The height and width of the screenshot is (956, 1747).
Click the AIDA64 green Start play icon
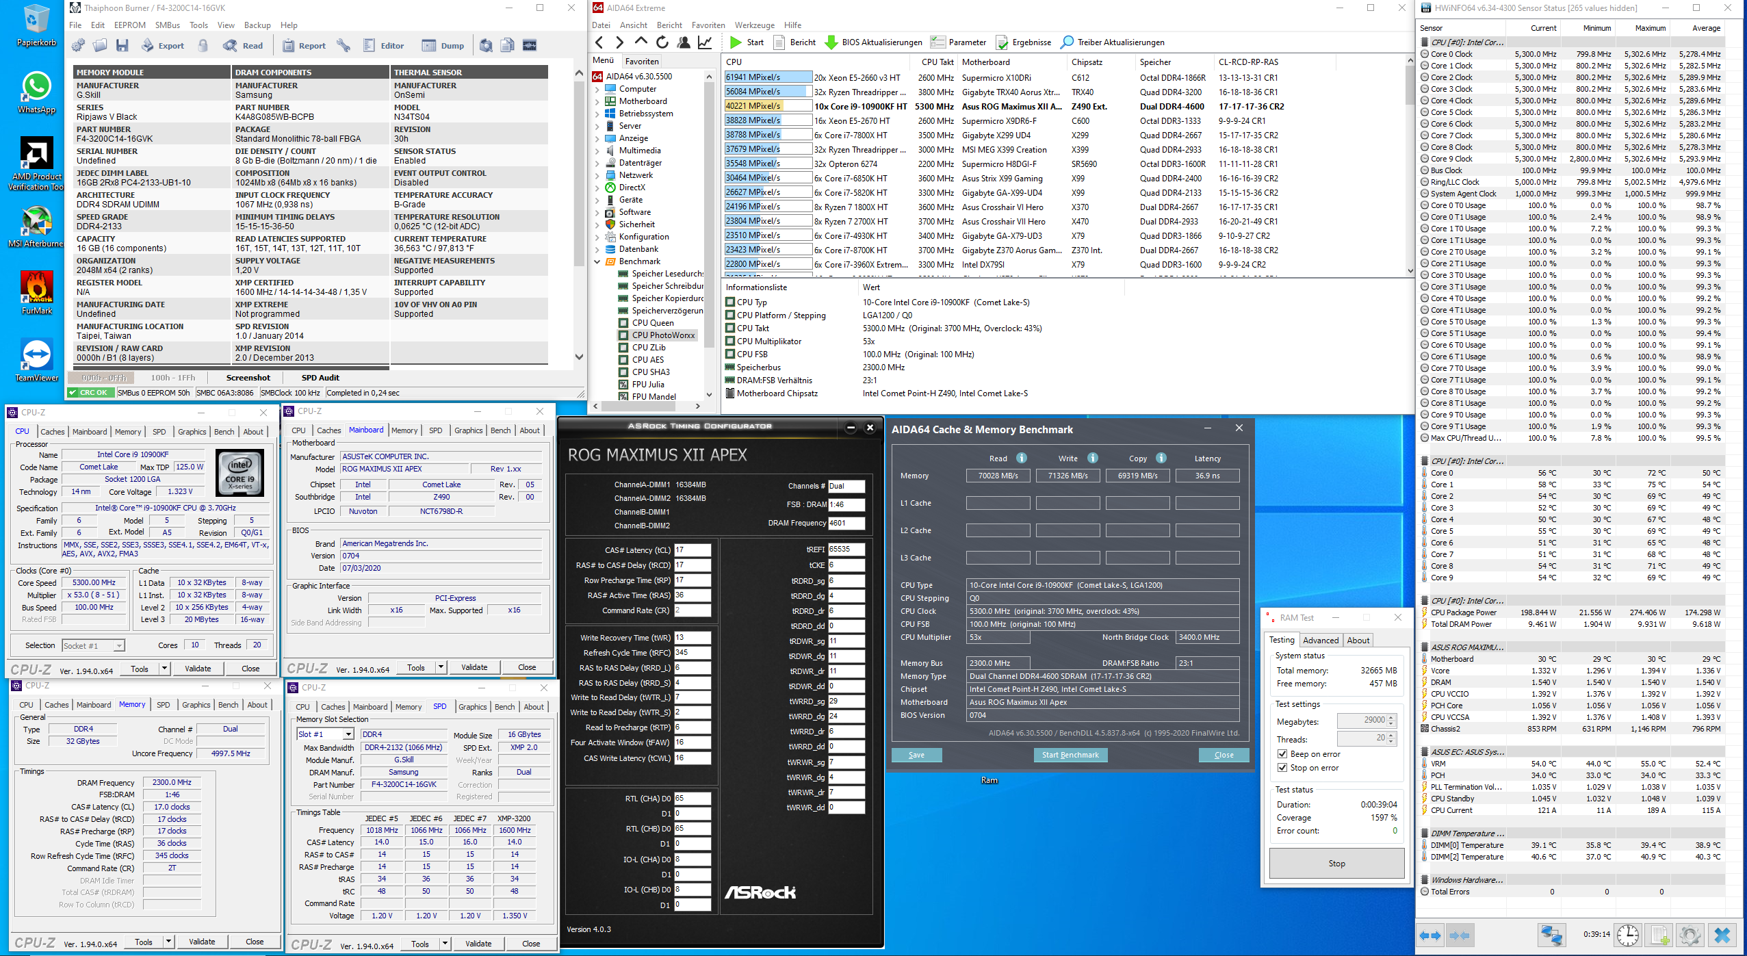736,42
